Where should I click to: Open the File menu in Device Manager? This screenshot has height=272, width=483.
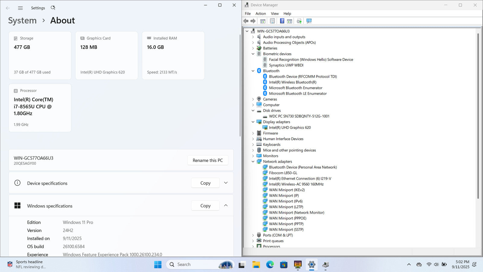tap(248, 14)
